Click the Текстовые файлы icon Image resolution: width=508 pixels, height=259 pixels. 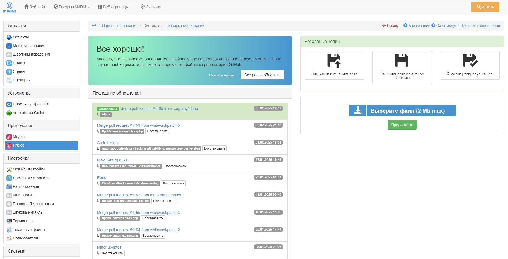coord(9,230)
